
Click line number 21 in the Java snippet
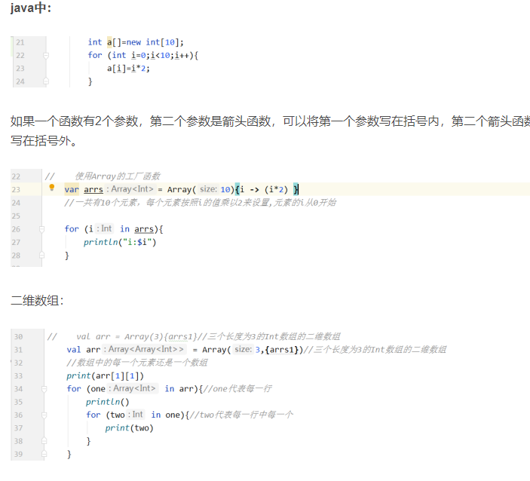point(20,42)
